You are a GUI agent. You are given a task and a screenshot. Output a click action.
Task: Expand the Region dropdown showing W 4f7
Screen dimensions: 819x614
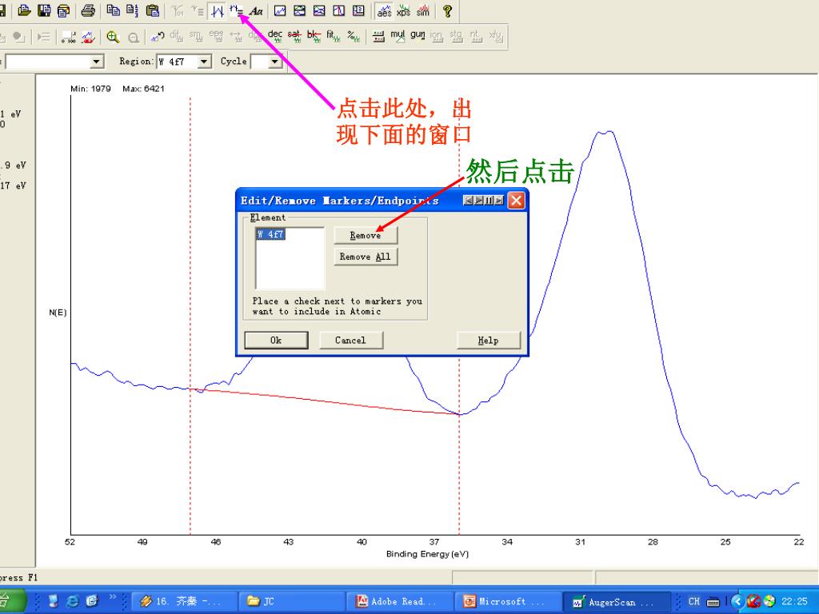(x=204, y=62)
